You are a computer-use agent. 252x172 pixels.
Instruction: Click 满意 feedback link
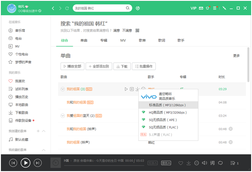pyautogui.click(x=117, y=31)
